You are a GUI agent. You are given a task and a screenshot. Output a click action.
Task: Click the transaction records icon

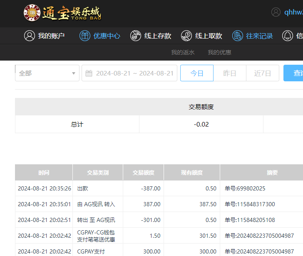coord(237,36)
